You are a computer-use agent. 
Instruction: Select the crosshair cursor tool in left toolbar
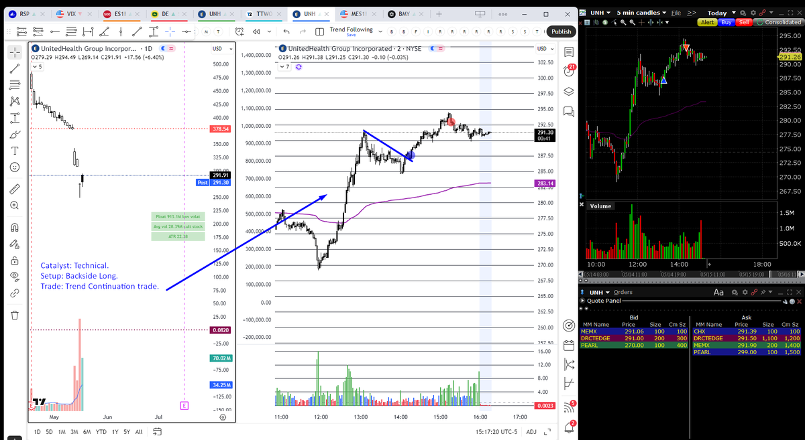(x=14, y=52)
